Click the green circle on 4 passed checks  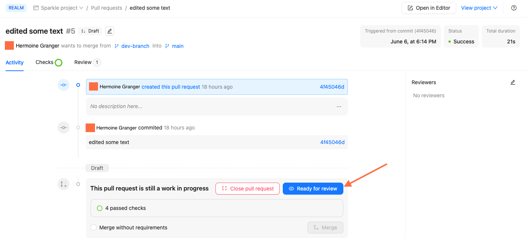tap(100, 208)
